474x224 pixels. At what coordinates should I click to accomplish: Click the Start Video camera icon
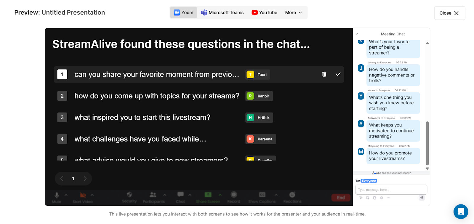(83, 195)
